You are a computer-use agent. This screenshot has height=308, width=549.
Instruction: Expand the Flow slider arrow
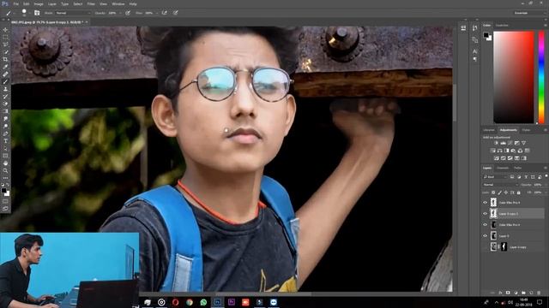(x=156, y=13)
